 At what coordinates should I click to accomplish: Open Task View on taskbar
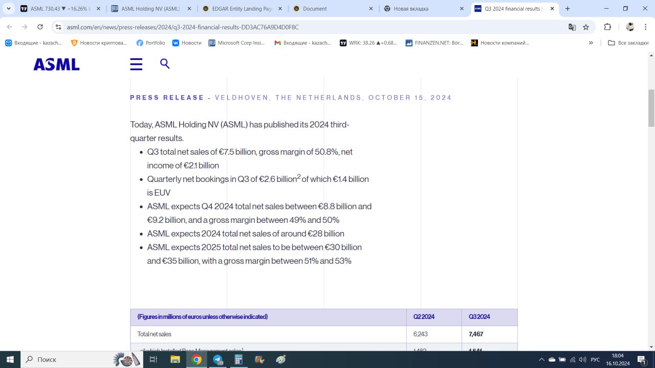pyautogui.click(x=153, y=360)
